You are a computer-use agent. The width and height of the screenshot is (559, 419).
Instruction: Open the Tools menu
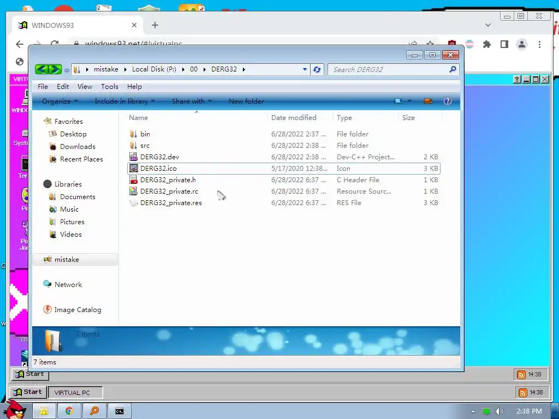click(109, 87)
